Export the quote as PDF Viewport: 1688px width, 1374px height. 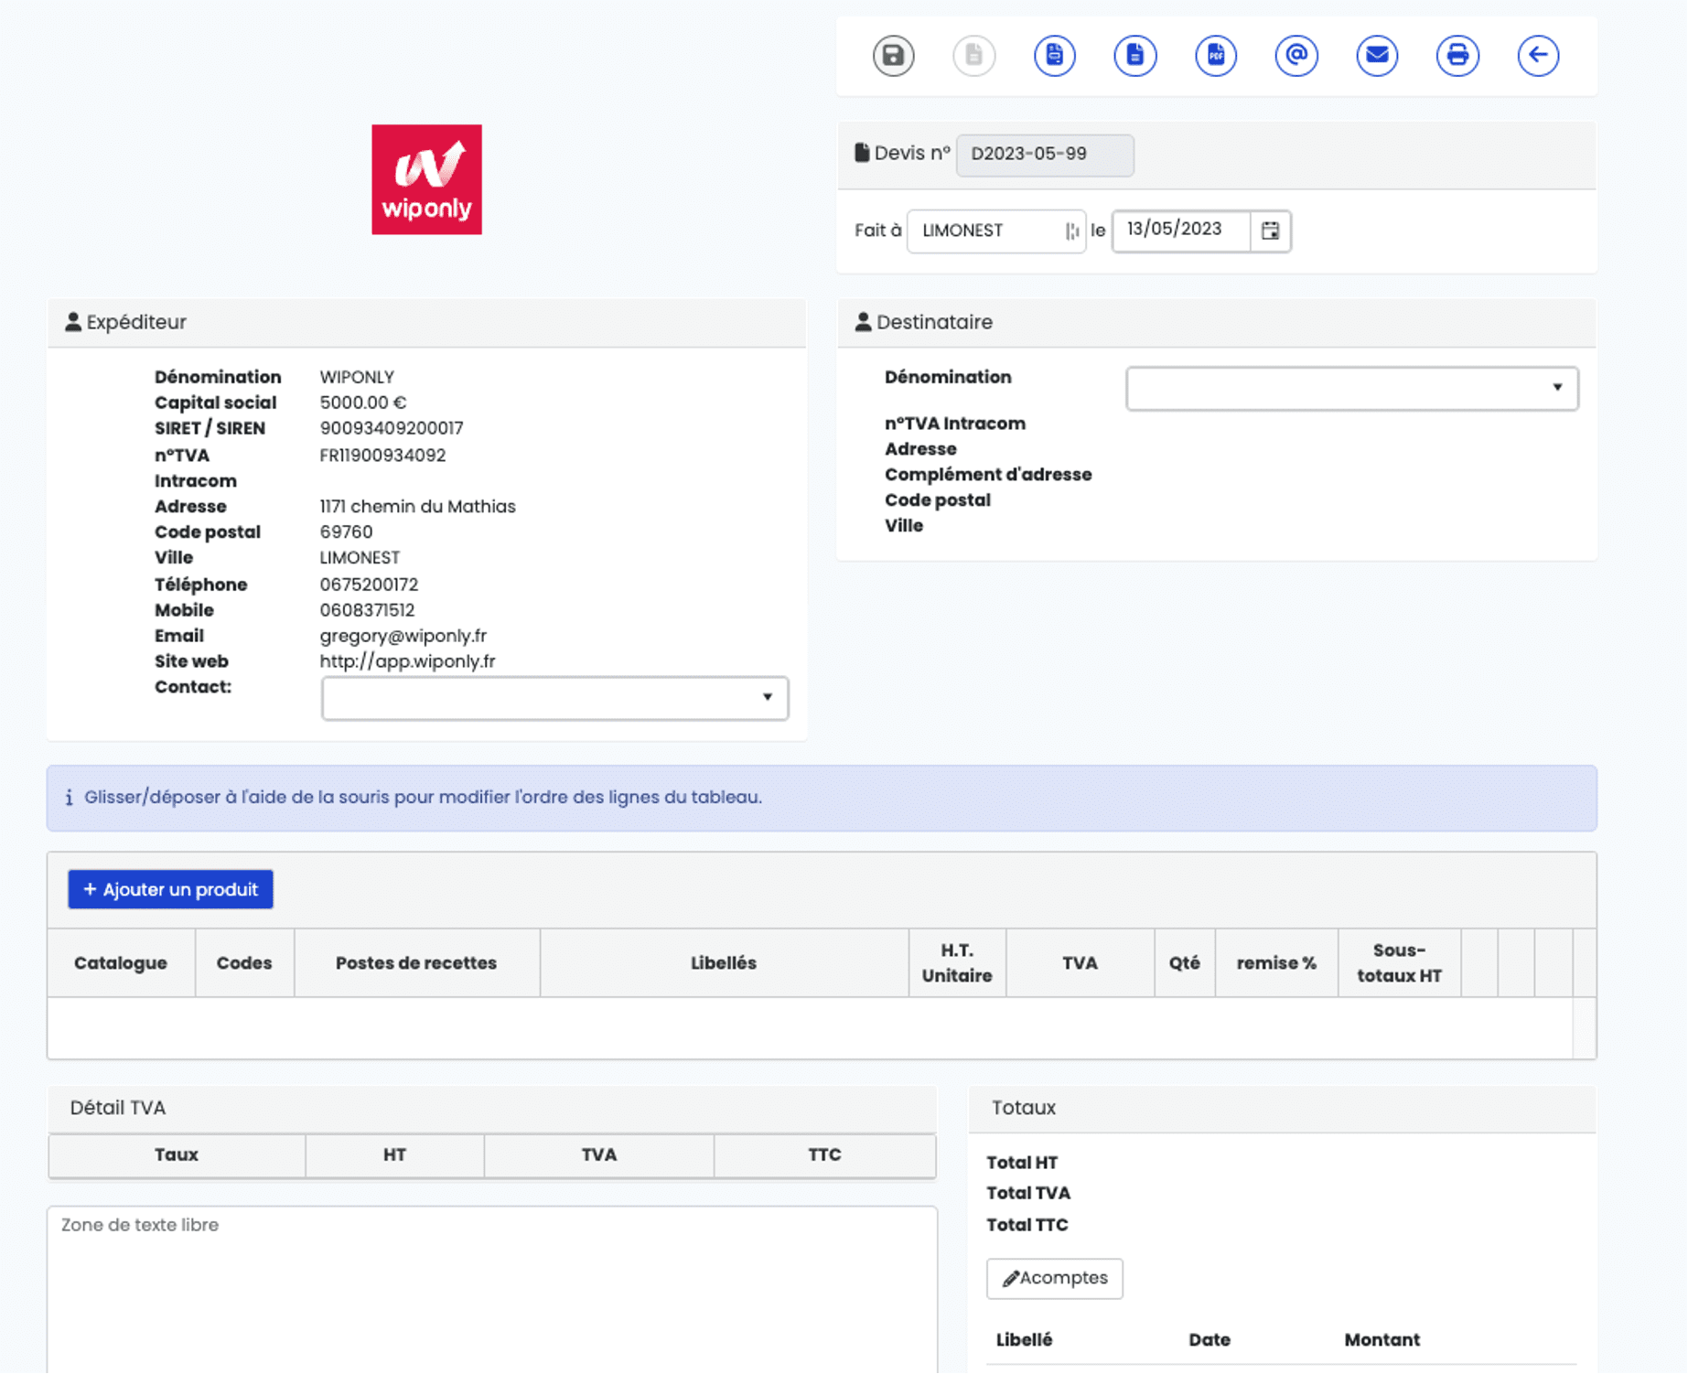pos(1215,56)
